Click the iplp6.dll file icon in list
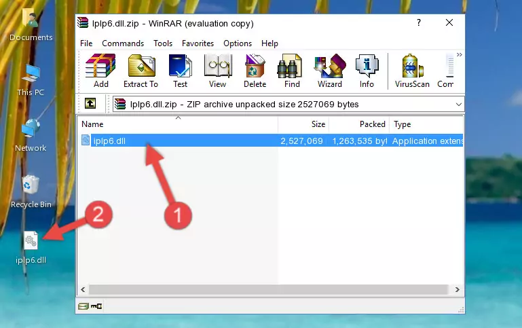Screen dimensions: 522x328 pos(86,140)
